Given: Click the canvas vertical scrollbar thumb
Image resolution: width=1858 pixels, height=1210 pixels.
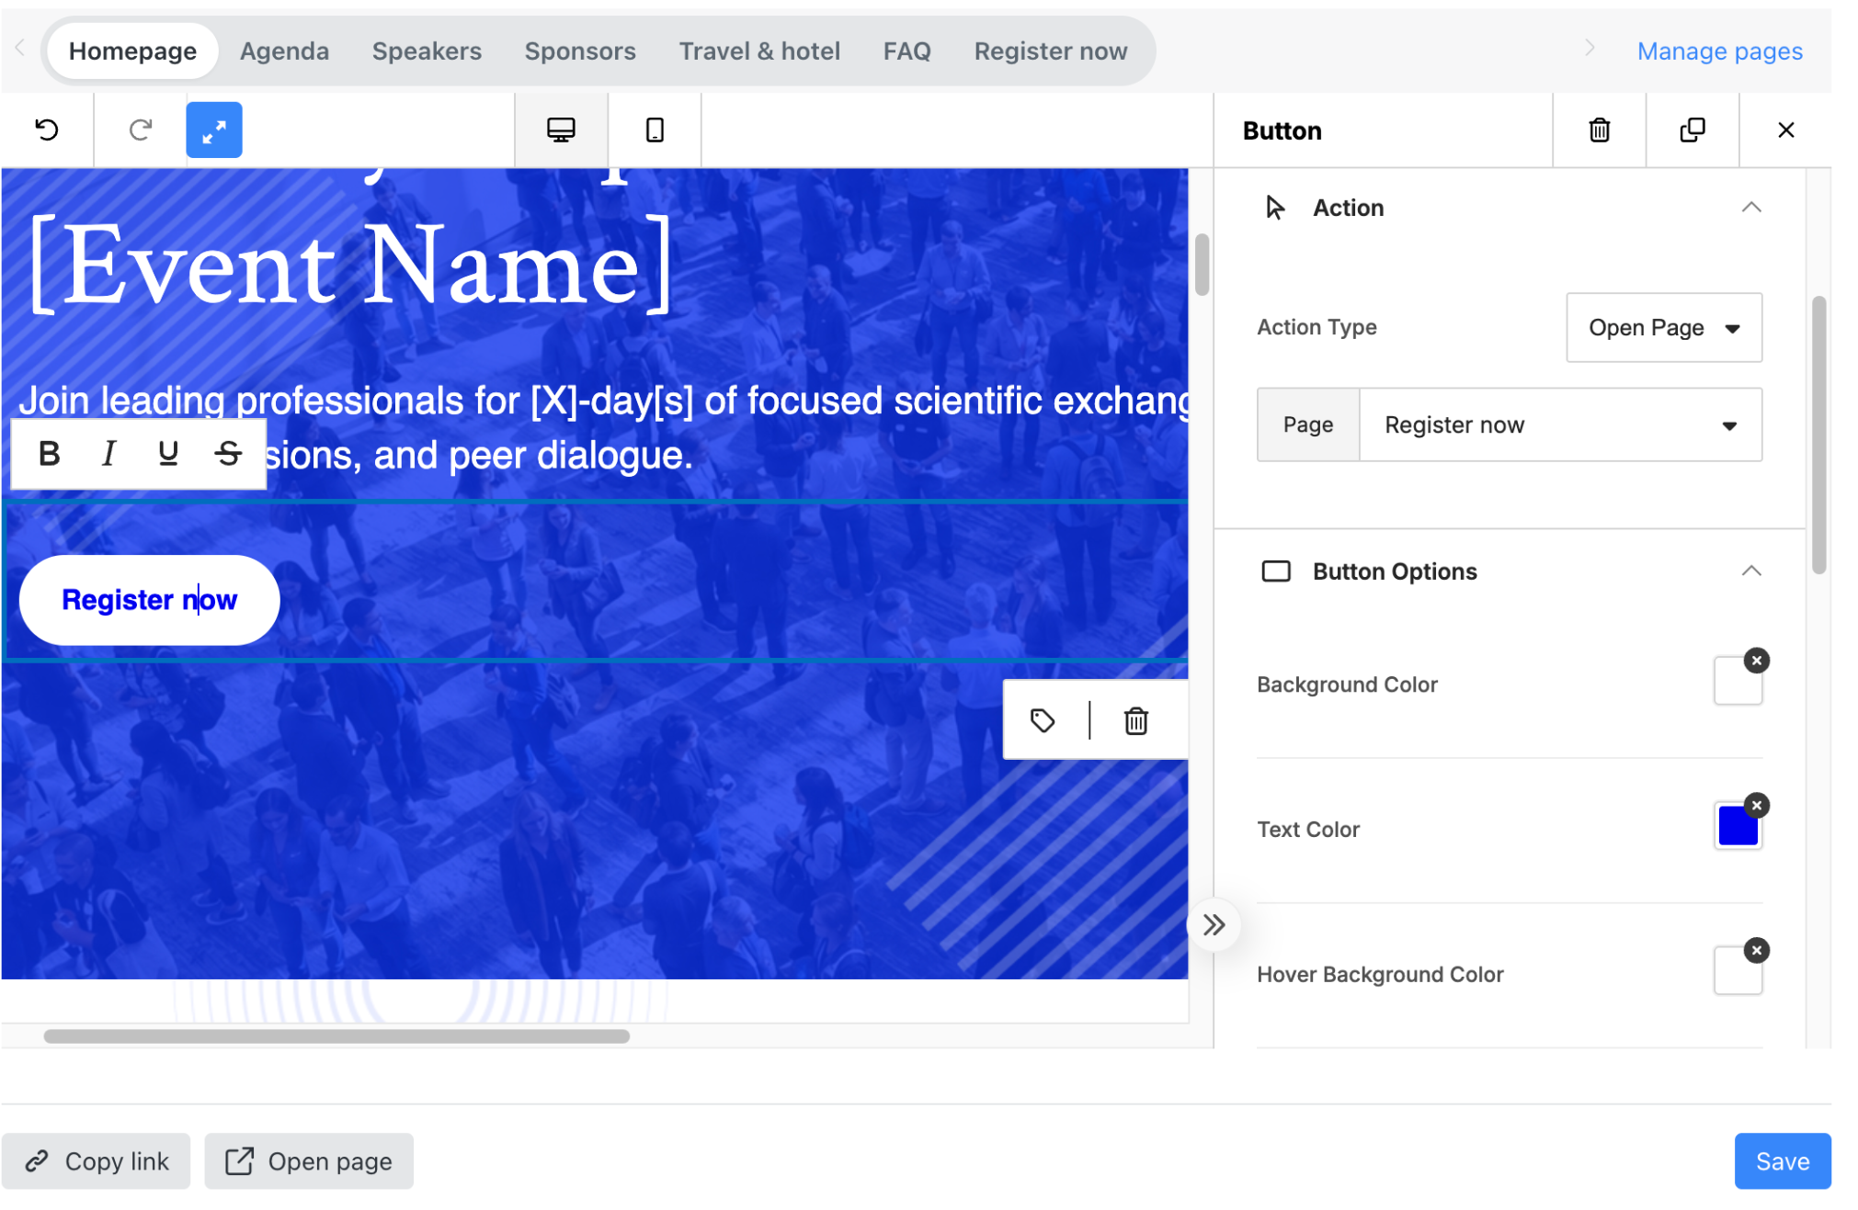Looking at the screenshot, I should (x=1202, y=266).
